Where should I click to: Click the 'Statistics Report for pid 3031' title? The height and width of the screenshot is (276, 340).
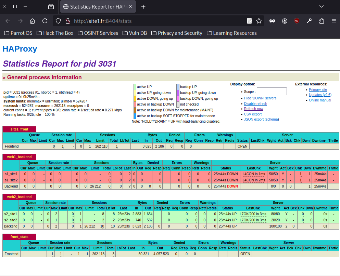[60, 64]
